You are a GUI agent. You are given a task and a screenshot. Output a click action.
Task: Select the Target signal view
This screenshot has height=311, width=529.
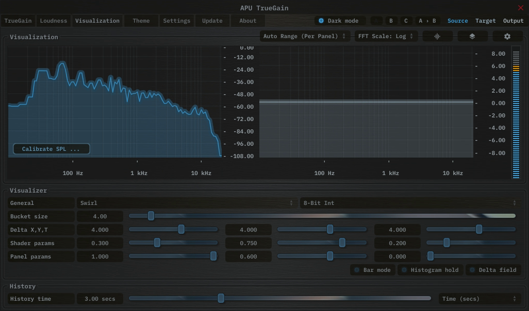click(485, 21)
